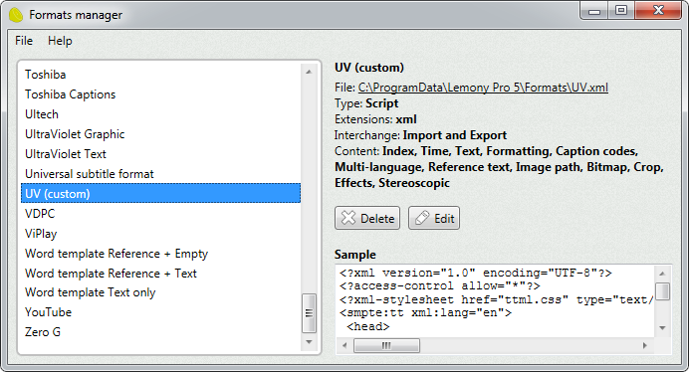Click the Edit button
The height and width of the screenshot is (372, 689).
(x=434, y=218)
